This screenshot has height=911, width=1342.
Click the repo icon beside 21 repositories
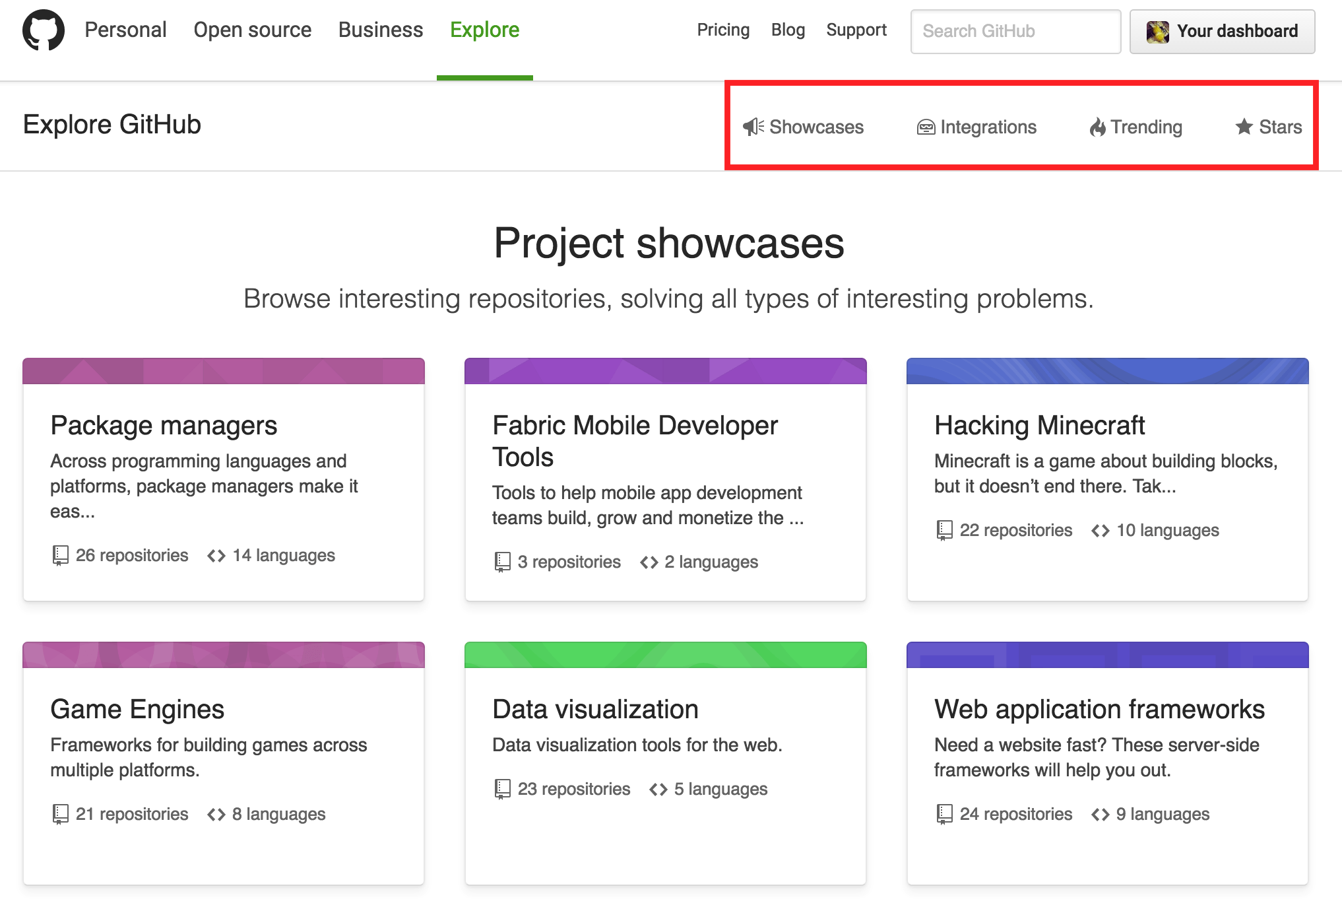pyautogui.click(x=60, y=814)
